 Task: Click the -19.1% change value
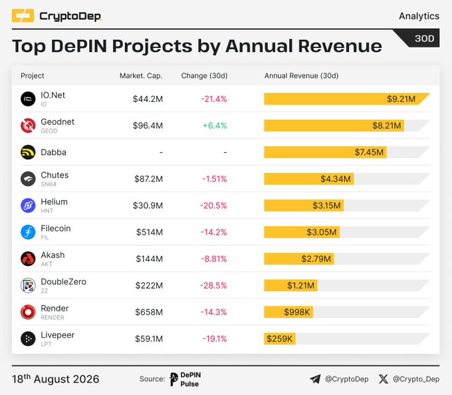215,338
